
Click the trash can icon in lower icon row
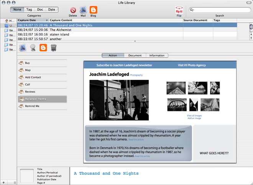(54, 48)
